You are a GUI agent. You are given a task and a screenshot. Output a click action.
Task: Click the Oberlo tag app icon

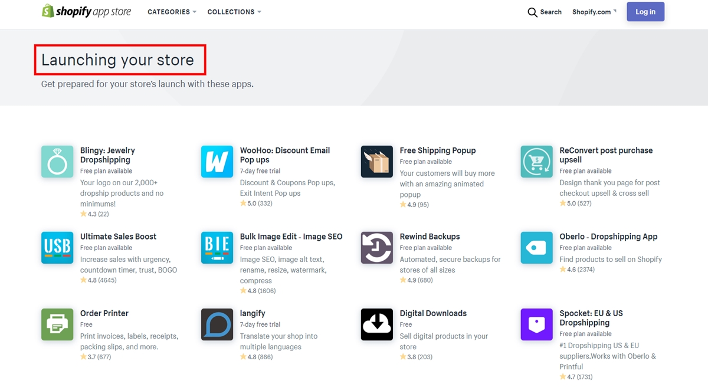pos(537,248)
